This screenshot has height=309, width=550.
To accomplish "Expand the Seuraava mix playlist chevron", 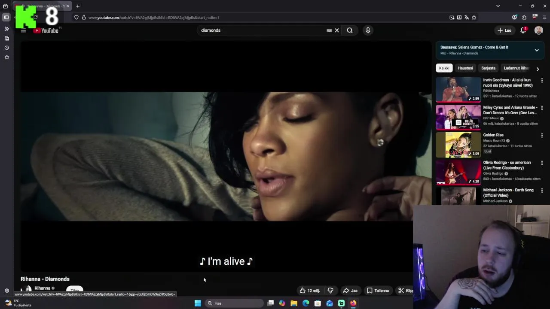I will pyautogui.click(x=537, y=50).
